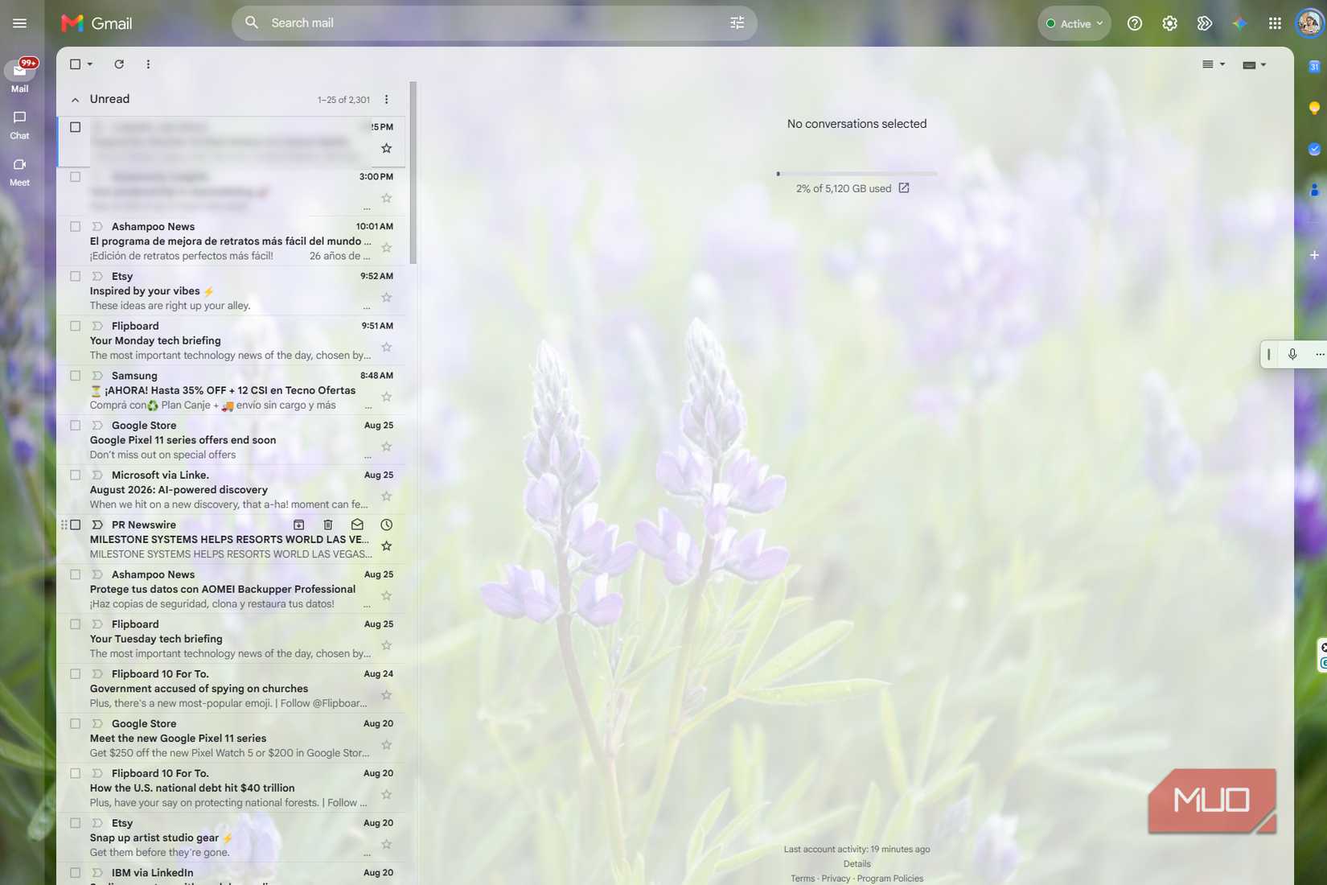Screen dimensions: 1327x885
Task: Open account activity Details link
Action: [x=857, y=863]
